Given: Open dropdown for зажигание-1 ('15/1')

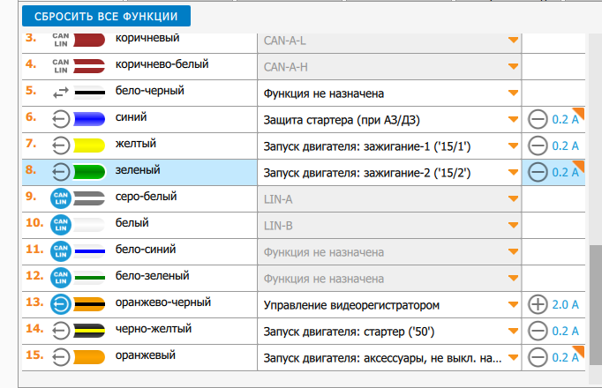Looking at the screenshot, I should [x=513, y=146].
